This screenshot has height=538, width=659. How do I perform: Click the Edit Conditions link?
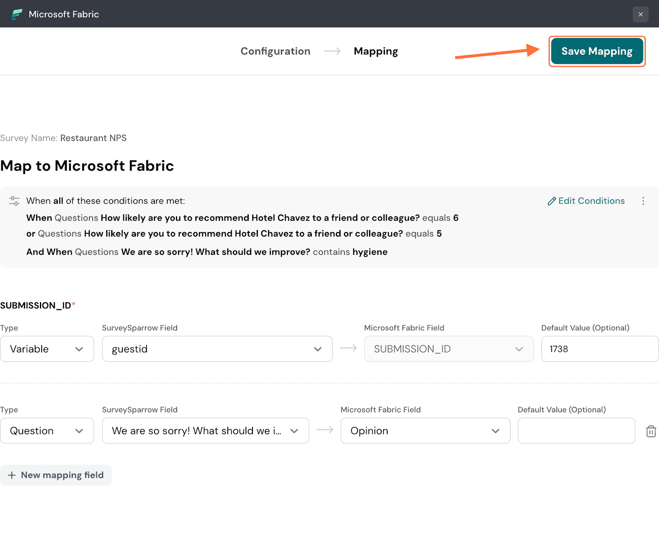tap(591, 201)
